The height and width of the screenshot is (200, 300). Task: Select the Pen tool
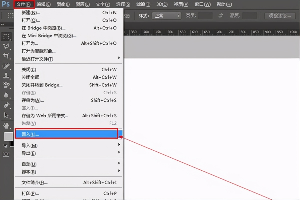[6, 105]
